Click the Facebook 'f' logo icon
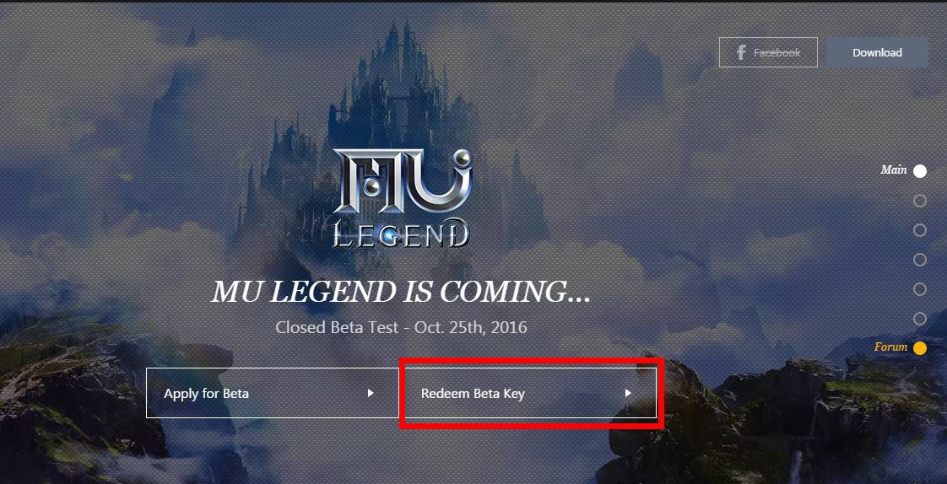Image resolution: width=947 pixels, height=484 pixels. coord(741,52)
